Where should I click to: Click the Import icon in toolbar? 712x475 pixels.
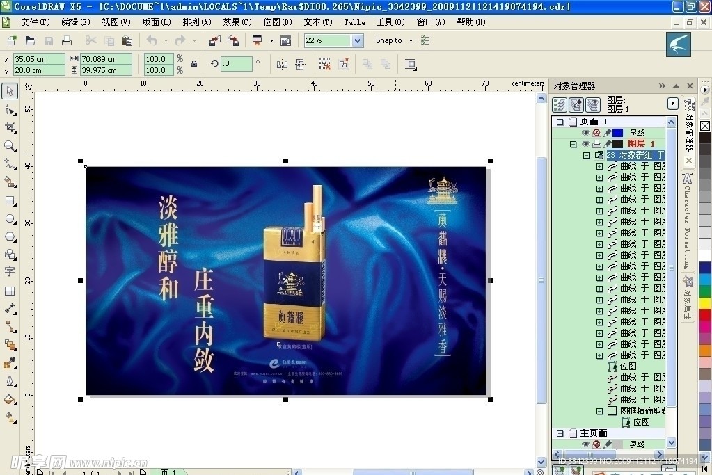(215, 40)
